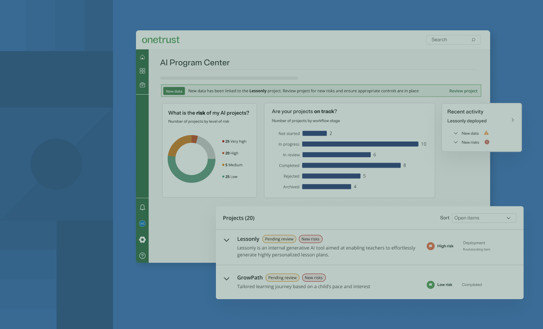
Task: Select the Pending review pill on Lessonly
Action: (279, 239)
